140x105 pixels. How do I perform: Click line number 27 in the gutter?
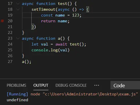(10, 61)
